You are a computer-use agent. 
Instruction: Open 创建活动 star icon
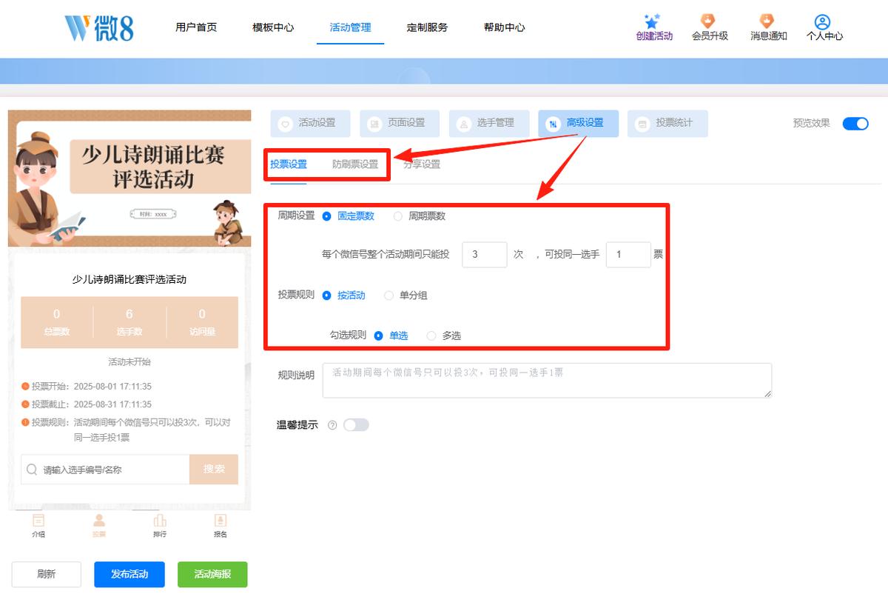pyautogui.click(x=652, y=21)
